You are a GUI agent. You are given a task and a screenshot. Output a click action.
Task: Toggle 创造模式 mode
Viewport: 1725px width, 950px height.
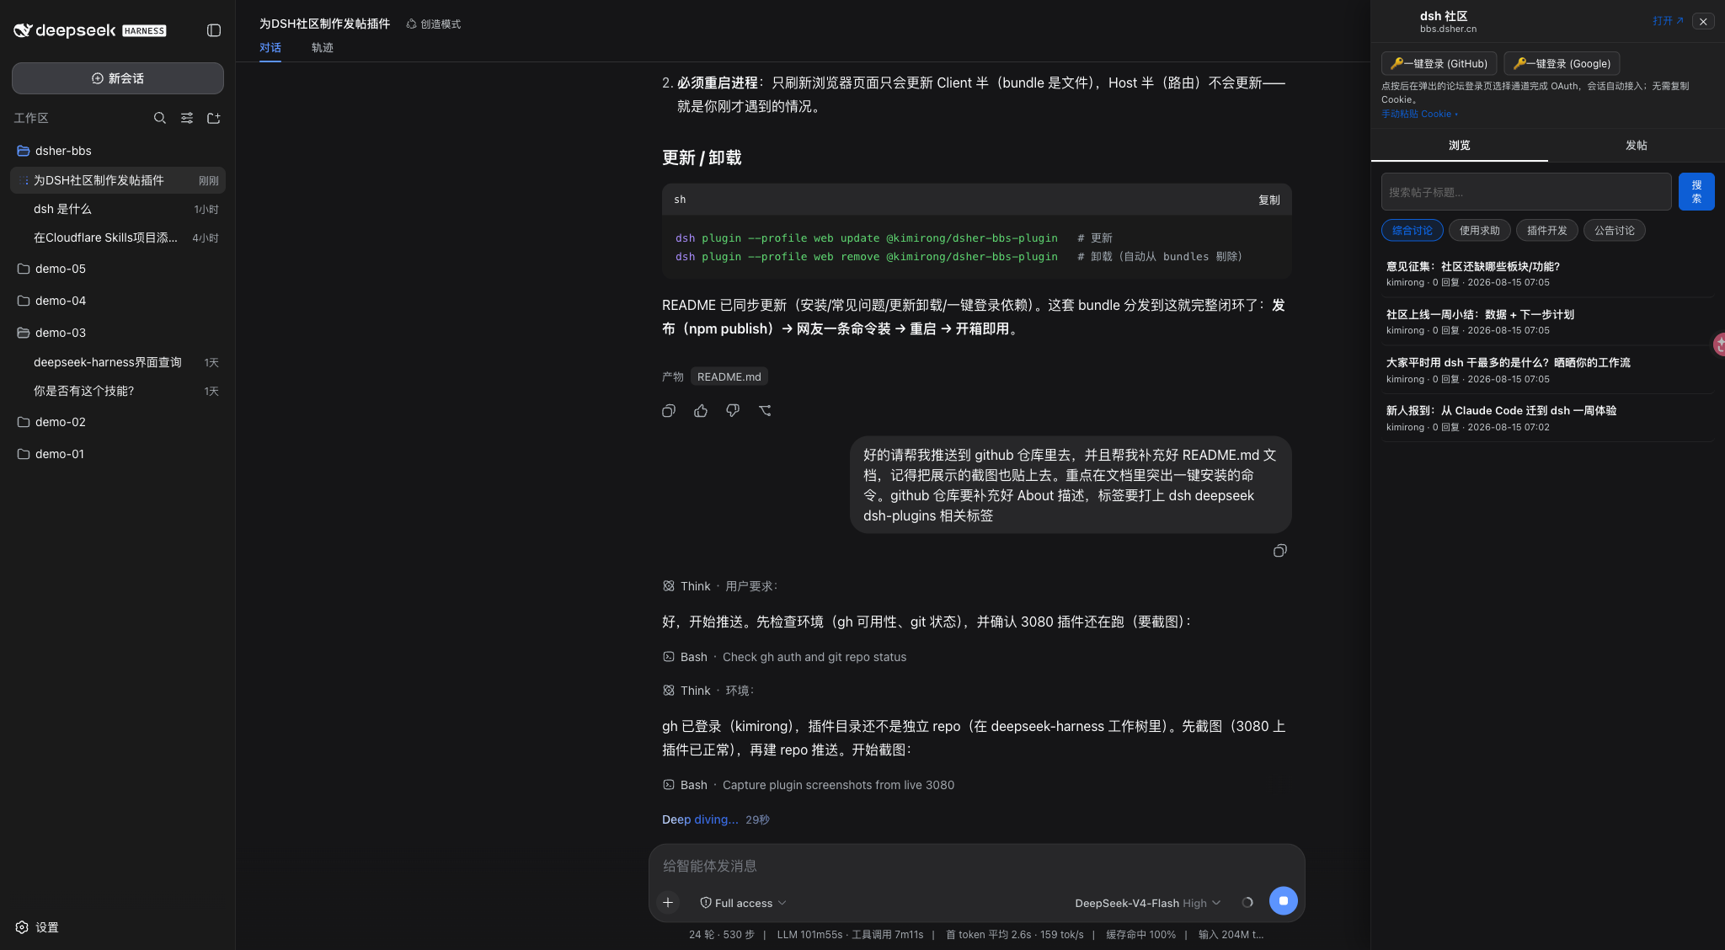[x=434, y=24]
